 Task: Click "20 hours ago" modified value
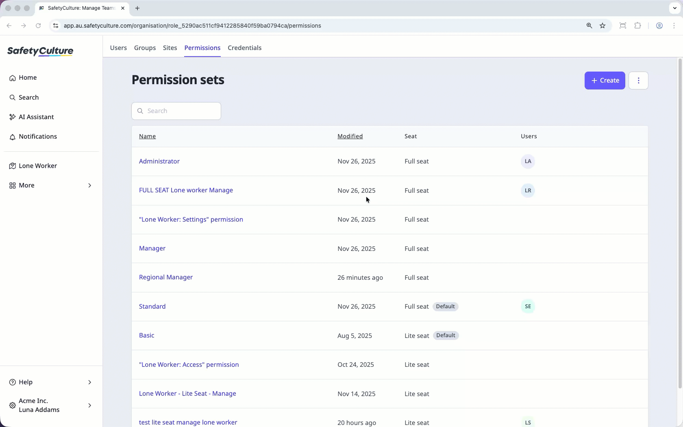[357, 423]
